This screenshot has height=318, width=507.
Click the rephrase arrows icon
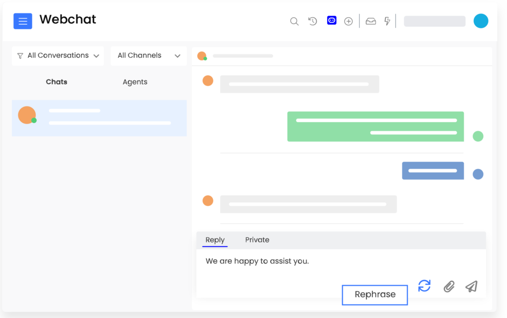tap(424, 286)
